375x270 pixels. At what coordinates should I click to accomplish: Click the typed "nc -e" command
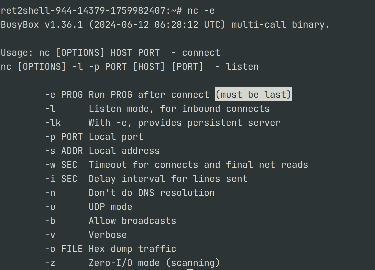click(201, 11)
